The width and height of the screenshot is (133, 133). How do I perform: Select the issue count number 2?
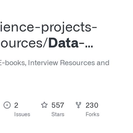click(x=16, y=105)
